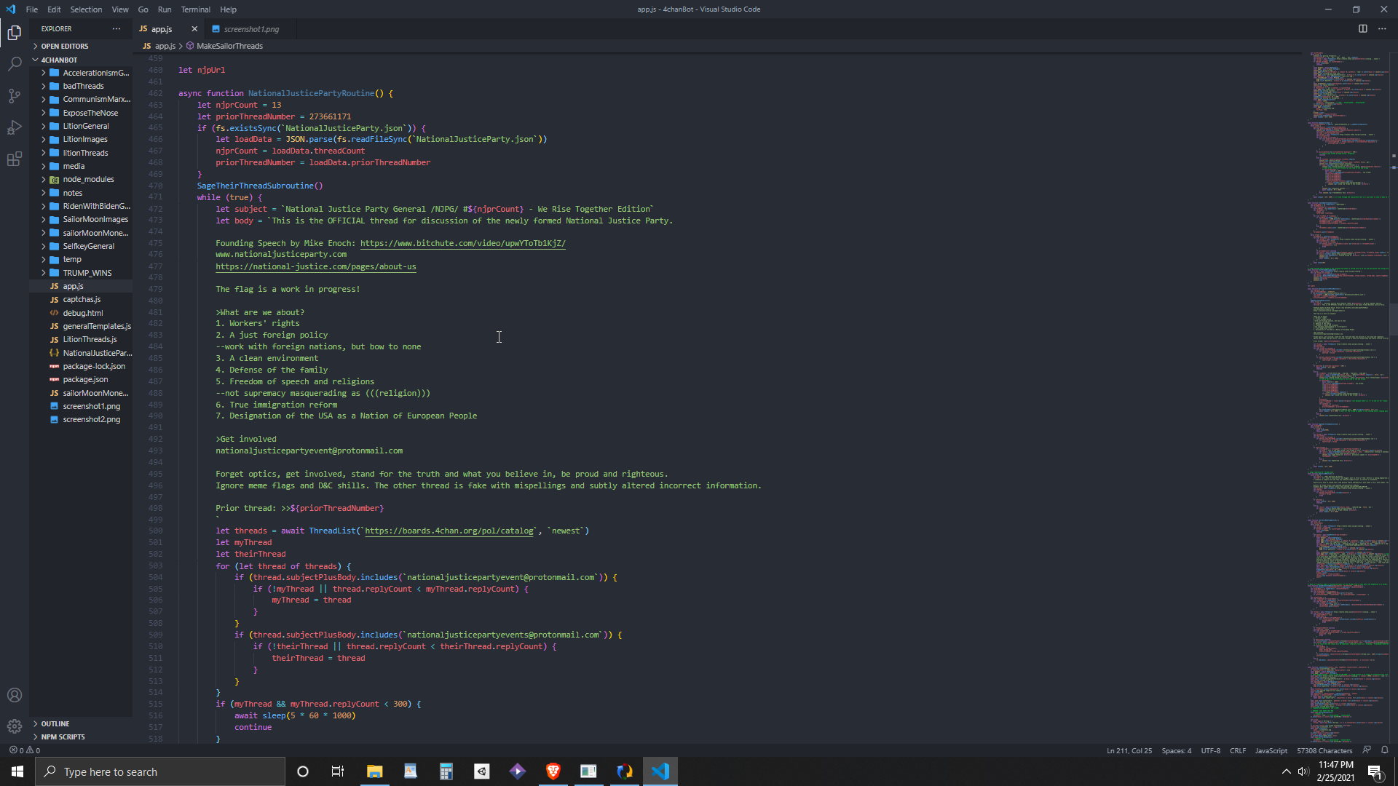1398x786 pixels.
Task: Click the Cortana circle icon on taskbar
Action: 303,771
